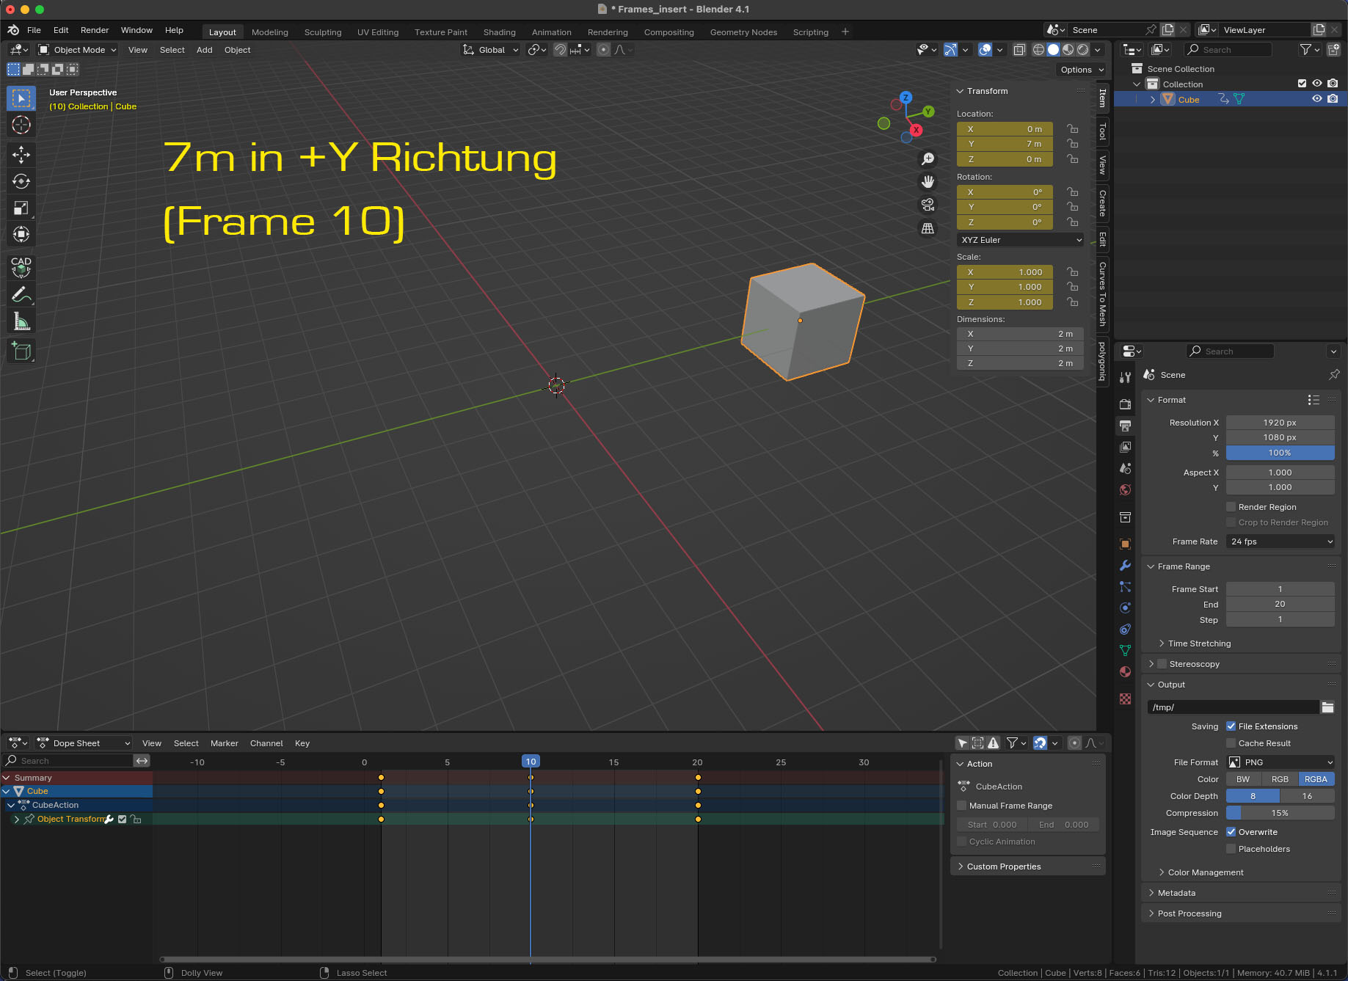Toggle the Overwrite checkbox
The height and width of the screenshot is (981, 1348).
click(1231, 832)
